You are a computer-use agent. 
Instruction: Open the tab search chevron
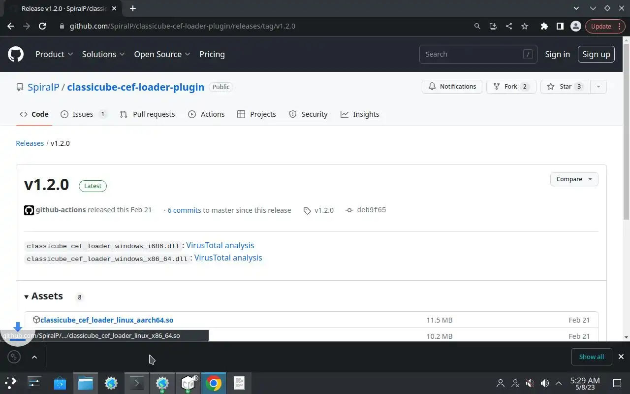tap(576, 8)
